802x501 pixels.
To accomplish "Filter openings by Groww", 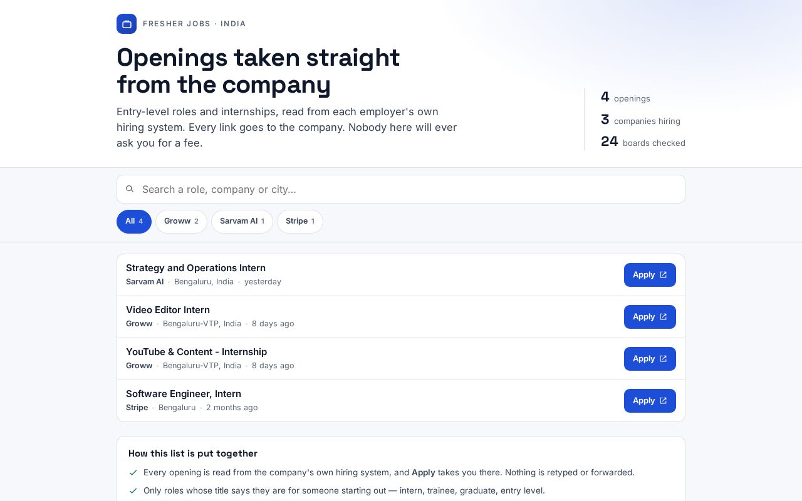I will tap(181, 222).
